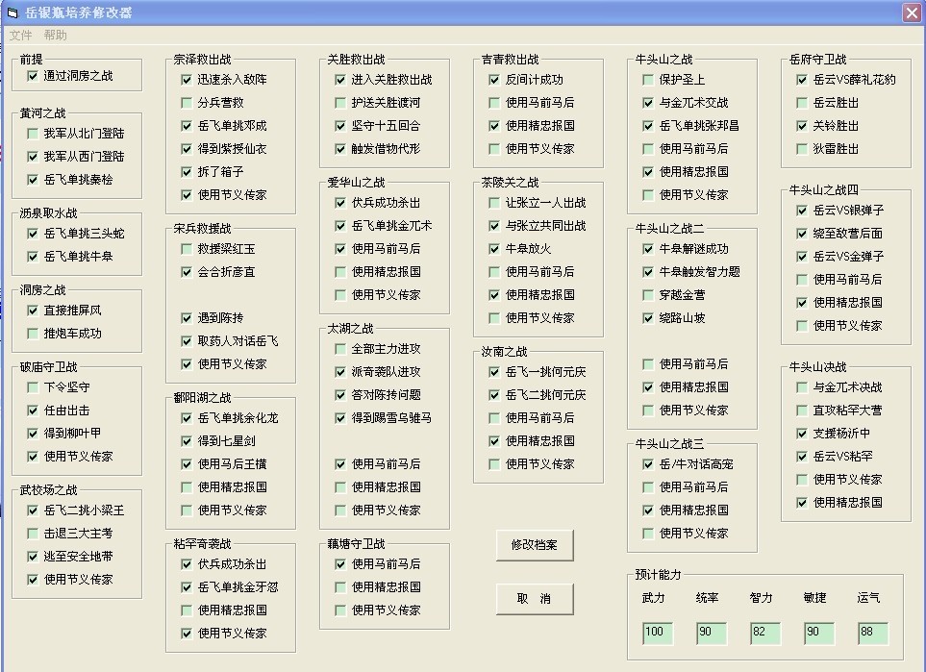926x672 pixels.
Task: Toggle 得到踢雪乌骓马 checkbox
Action: 340,418
